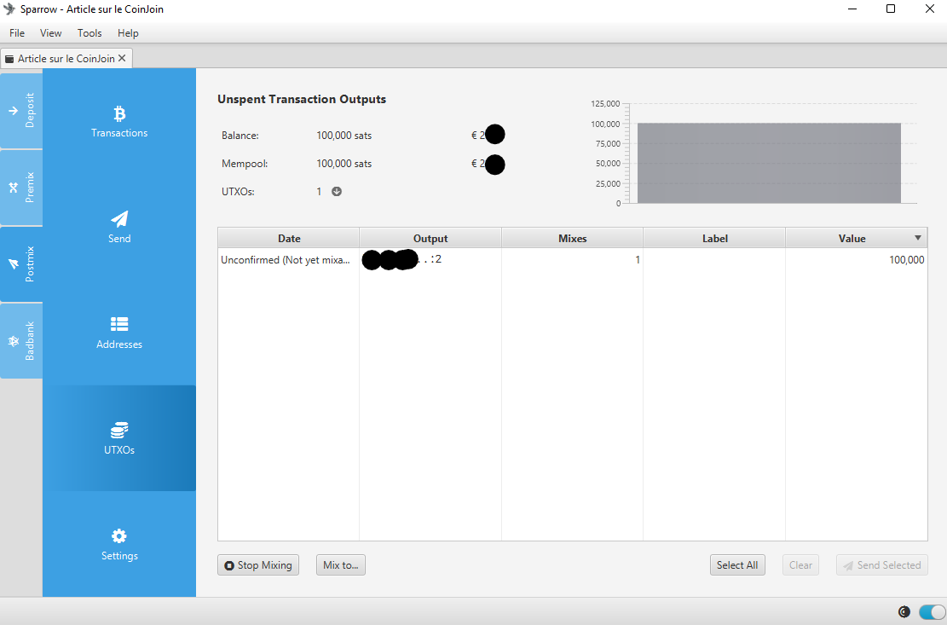Open the Transactions panel with Bitcoin icon
The image size is (947, 625).
(x=119, y=121)
